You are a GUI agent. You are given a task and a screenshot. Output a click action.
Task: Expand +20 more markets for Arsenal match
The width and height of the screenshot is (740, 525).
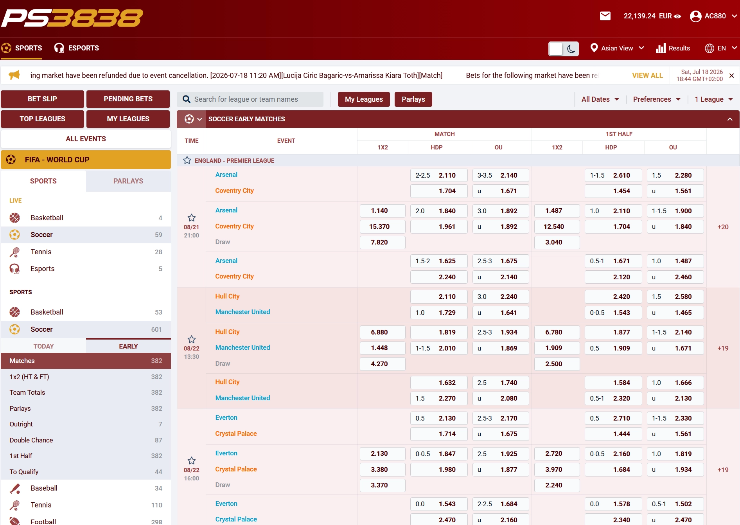[723, 227]
